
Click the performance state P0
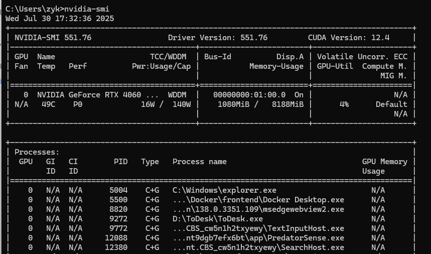pos(78,104)
